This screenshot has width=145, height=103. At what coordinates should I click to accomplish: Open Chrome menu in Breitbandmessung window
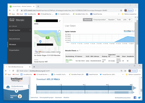140,71
